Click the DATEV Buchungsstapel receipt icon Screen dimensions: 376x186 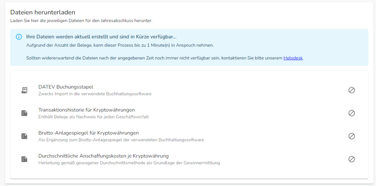[x=24, y=90]
